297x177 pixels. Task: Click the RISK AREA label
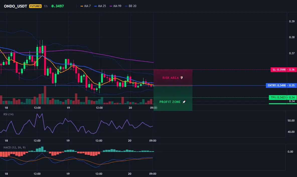pos(171,78)
